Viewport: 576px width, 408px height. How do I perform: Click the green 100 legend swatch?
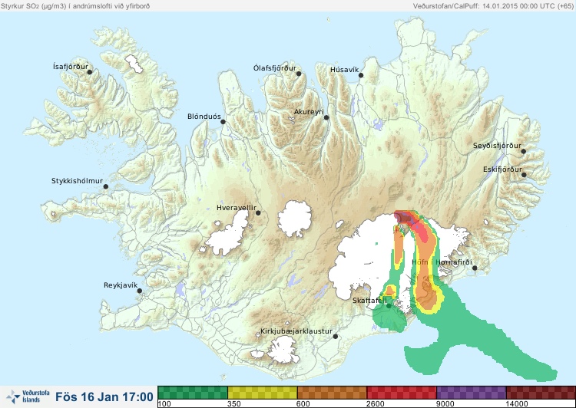pyautogui.click(x=193, y=393)
